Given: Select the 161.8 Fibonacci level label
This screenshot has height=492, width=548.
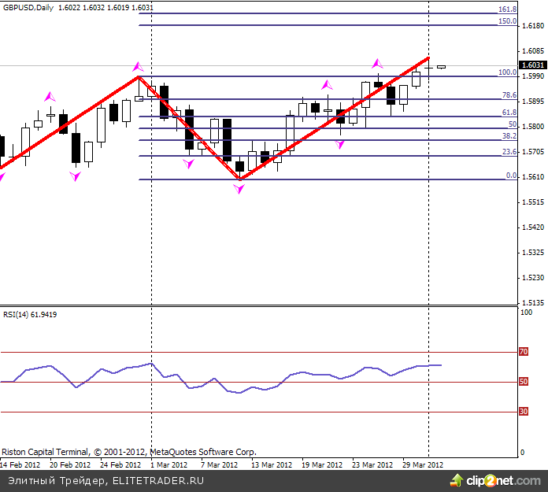Looking at the screenshot, I should coord(508,9).
